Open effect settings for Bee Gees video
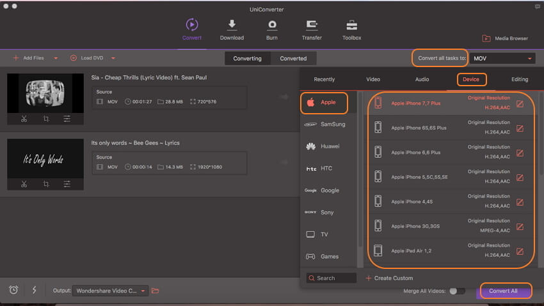This screenshot has height=306, width=544. coord(67,184)
